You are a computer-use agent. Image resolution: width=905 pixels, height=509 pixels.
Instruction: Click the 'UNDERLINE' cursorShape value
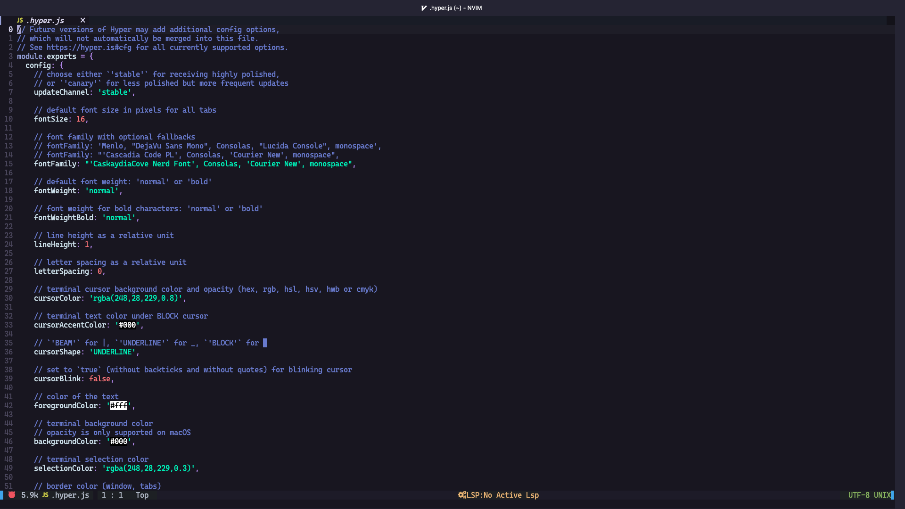pyautogui.click(x=113, y=352)
